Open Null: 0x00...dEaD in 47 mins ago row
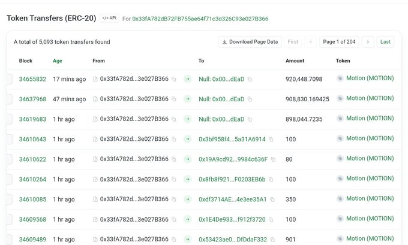 221,99
